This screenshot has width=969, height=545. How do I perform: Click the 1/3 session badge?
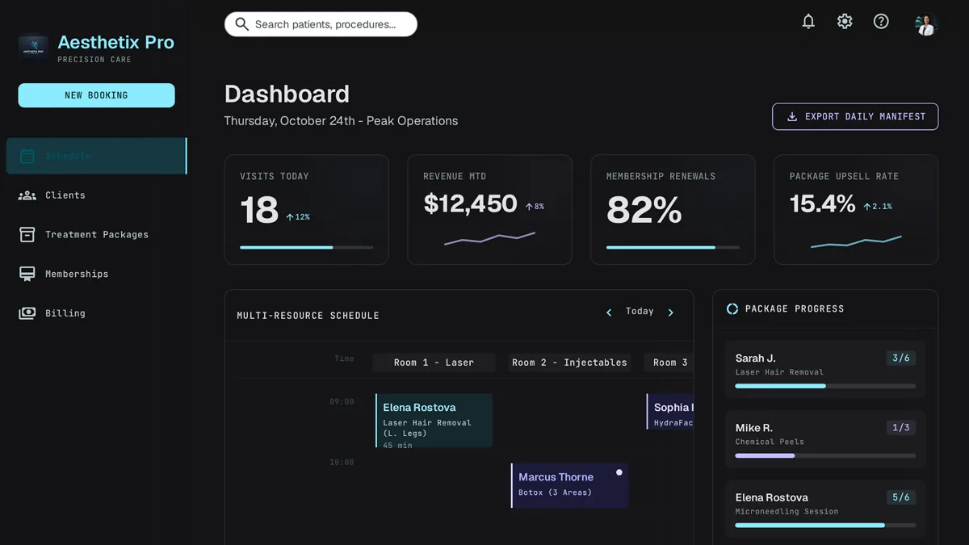[900, 427]
